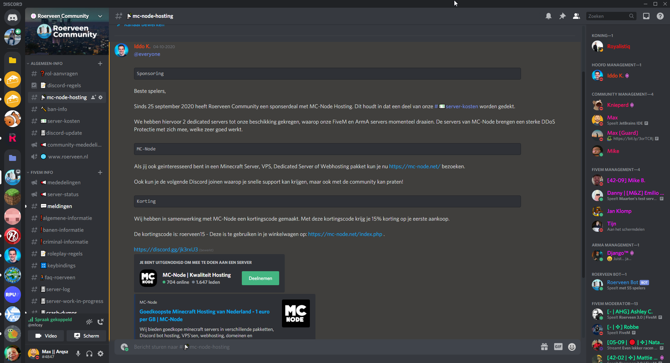Click the Zoeken search field
Viewport: 670px width, 363px height.
608,16
